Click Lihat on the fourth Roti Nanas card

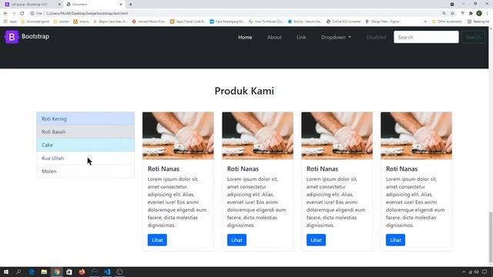[x=395, y=240]
